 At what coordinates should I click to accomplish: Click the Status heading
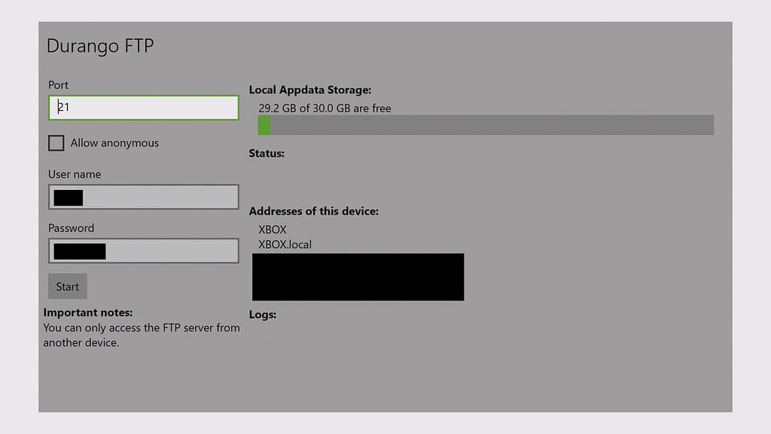tap(267, 154)
